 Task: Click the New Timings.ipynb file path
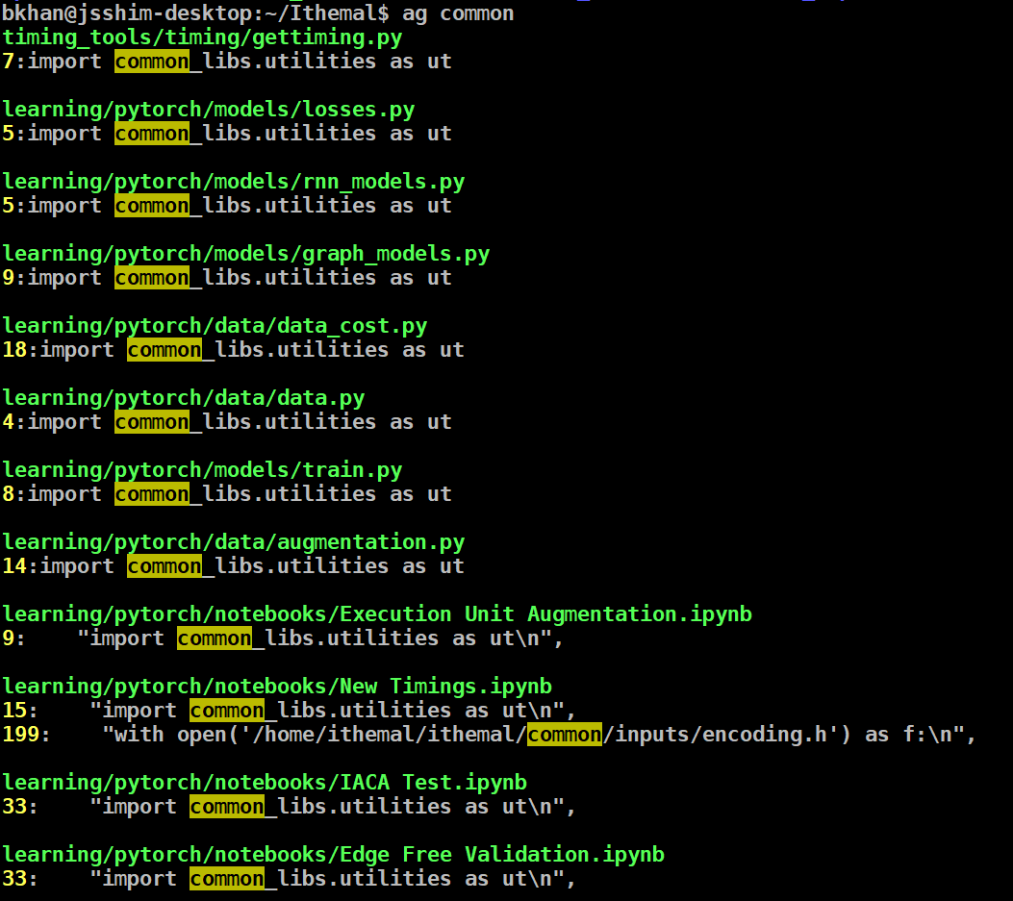pos(277,687)
